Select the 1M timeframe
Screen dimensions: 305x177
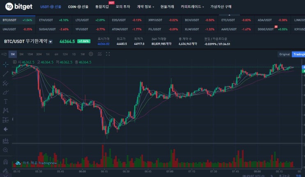point(13,54)
